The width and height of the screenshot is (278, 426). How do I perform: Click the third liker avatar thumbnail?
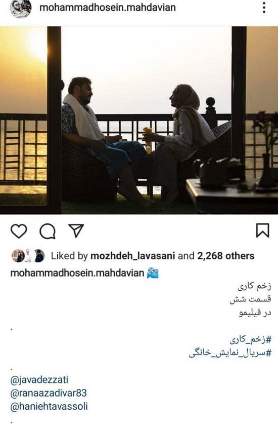coord(39,256)
